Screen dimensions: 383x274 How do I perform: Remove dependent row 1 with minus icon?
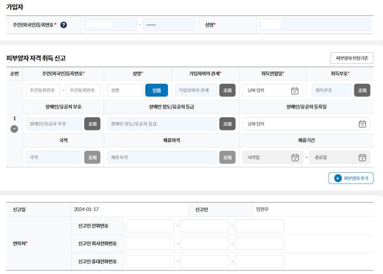[14, 128]
